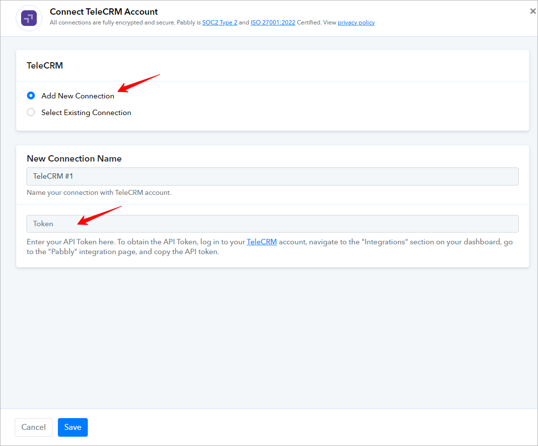Save the TeleCRM connection
The height and width of the screenshot is (446, 538).
point(73,427)
